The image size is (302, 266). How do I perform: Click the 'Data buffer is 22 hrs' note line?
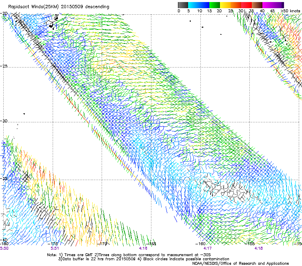144,259
